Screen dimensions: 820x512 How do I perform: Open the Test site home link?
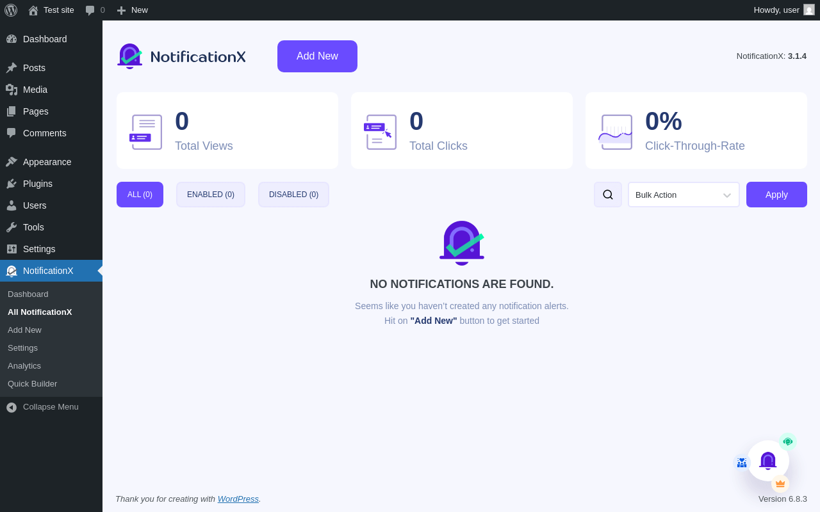coord(51,10)
